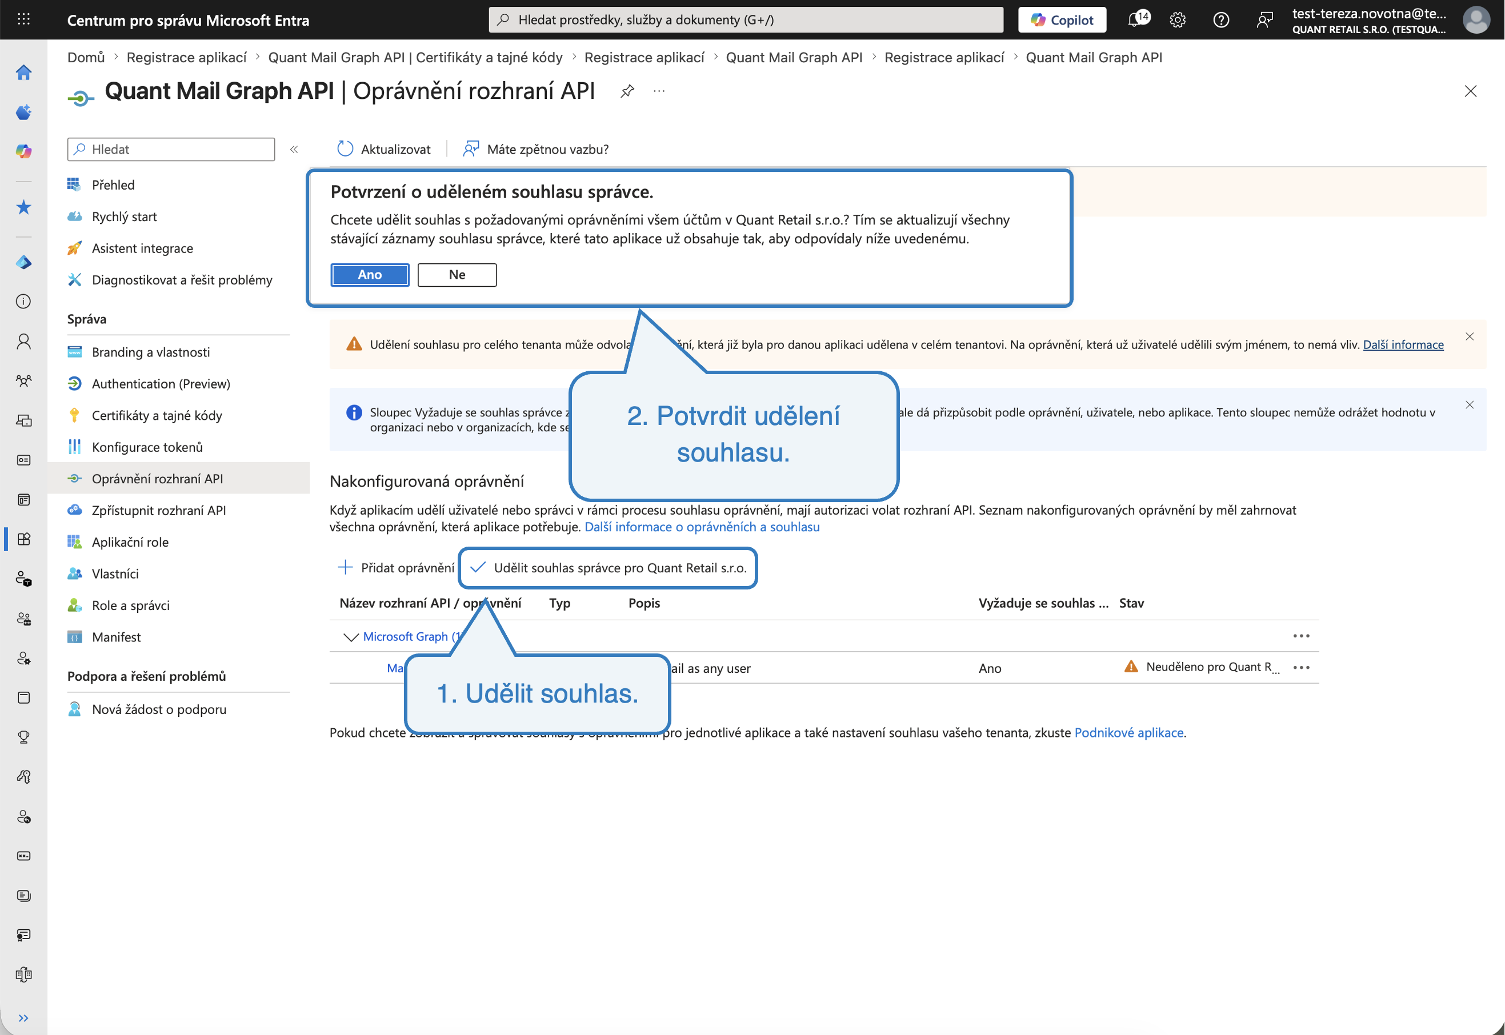
Task: Open Role a správci menu item
Action: tap(130, 605)
